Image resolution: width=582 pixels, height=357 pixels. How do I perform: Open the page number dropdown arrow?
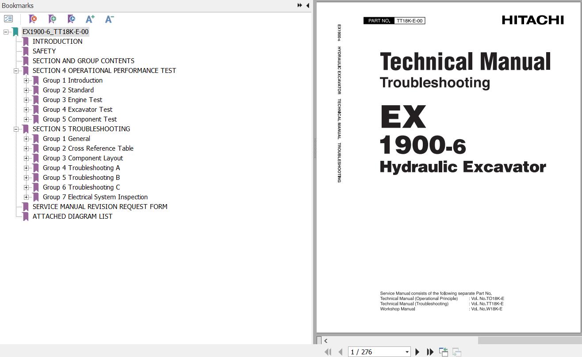click(407, 352)
